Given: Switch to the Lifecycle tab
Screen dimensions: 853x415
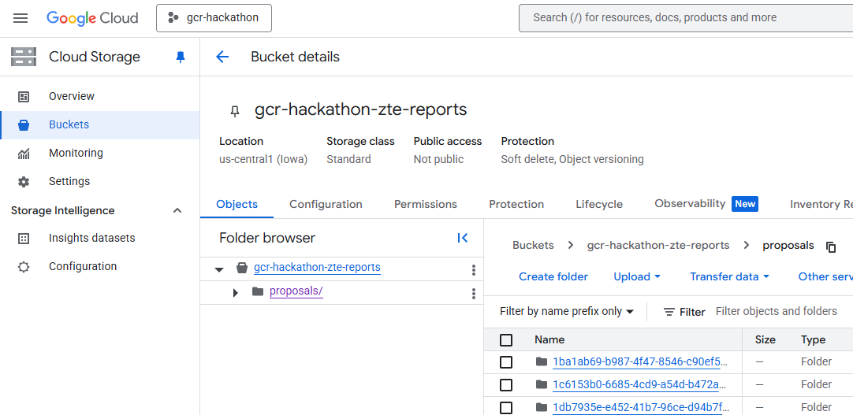Looking at the screenshot, I should coord(599,204).
